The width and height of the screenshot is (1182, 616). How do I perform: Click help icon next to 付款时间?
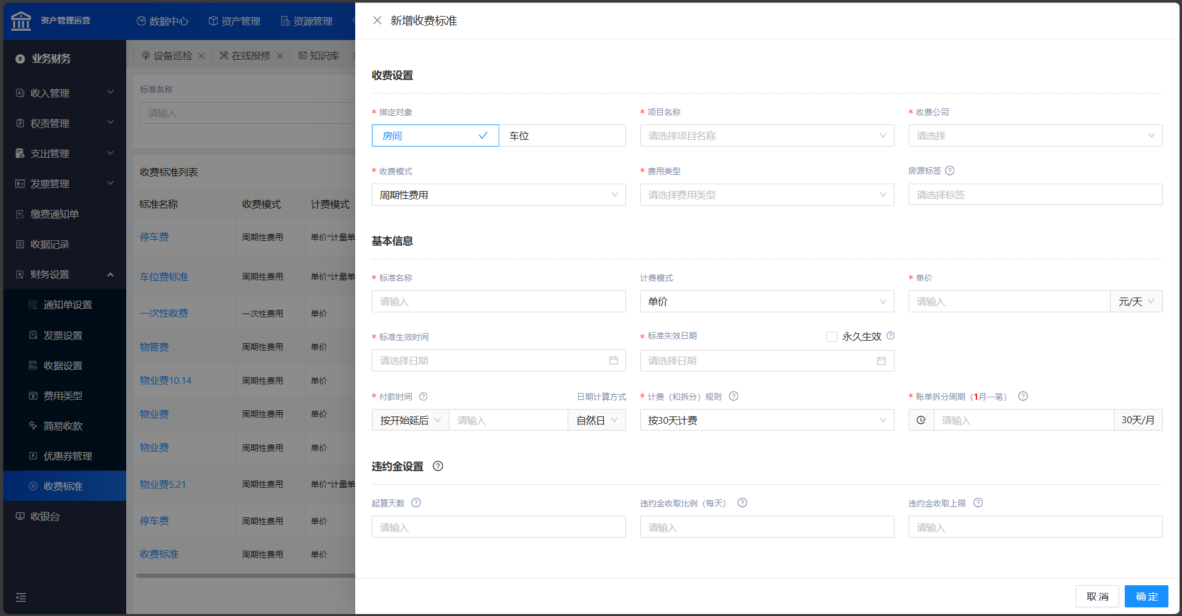423,397
